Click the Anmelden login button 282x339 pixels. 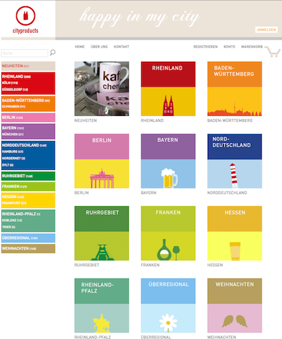(x=266, y=30)
